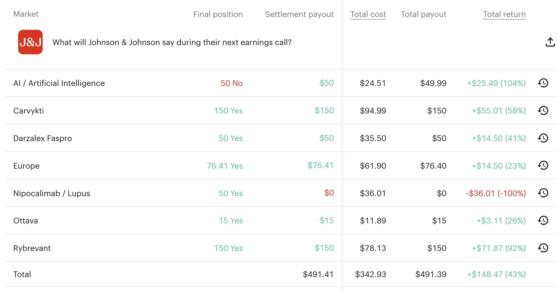Open the Johnson & Johnson earnings call market question
This screenshot has height=291, width=557.
pyautogui.click(x=172, y=42)
